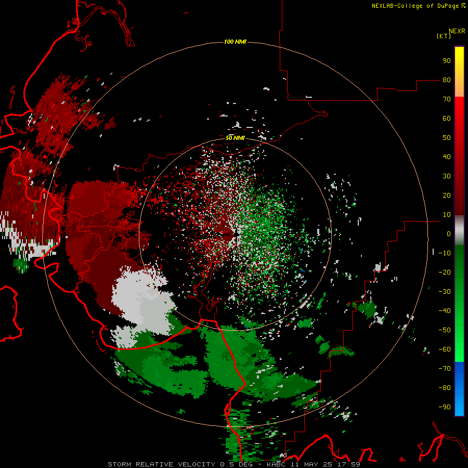Click the STORM RELATIVE VELOCITY caption text

[x=161, y=464]
